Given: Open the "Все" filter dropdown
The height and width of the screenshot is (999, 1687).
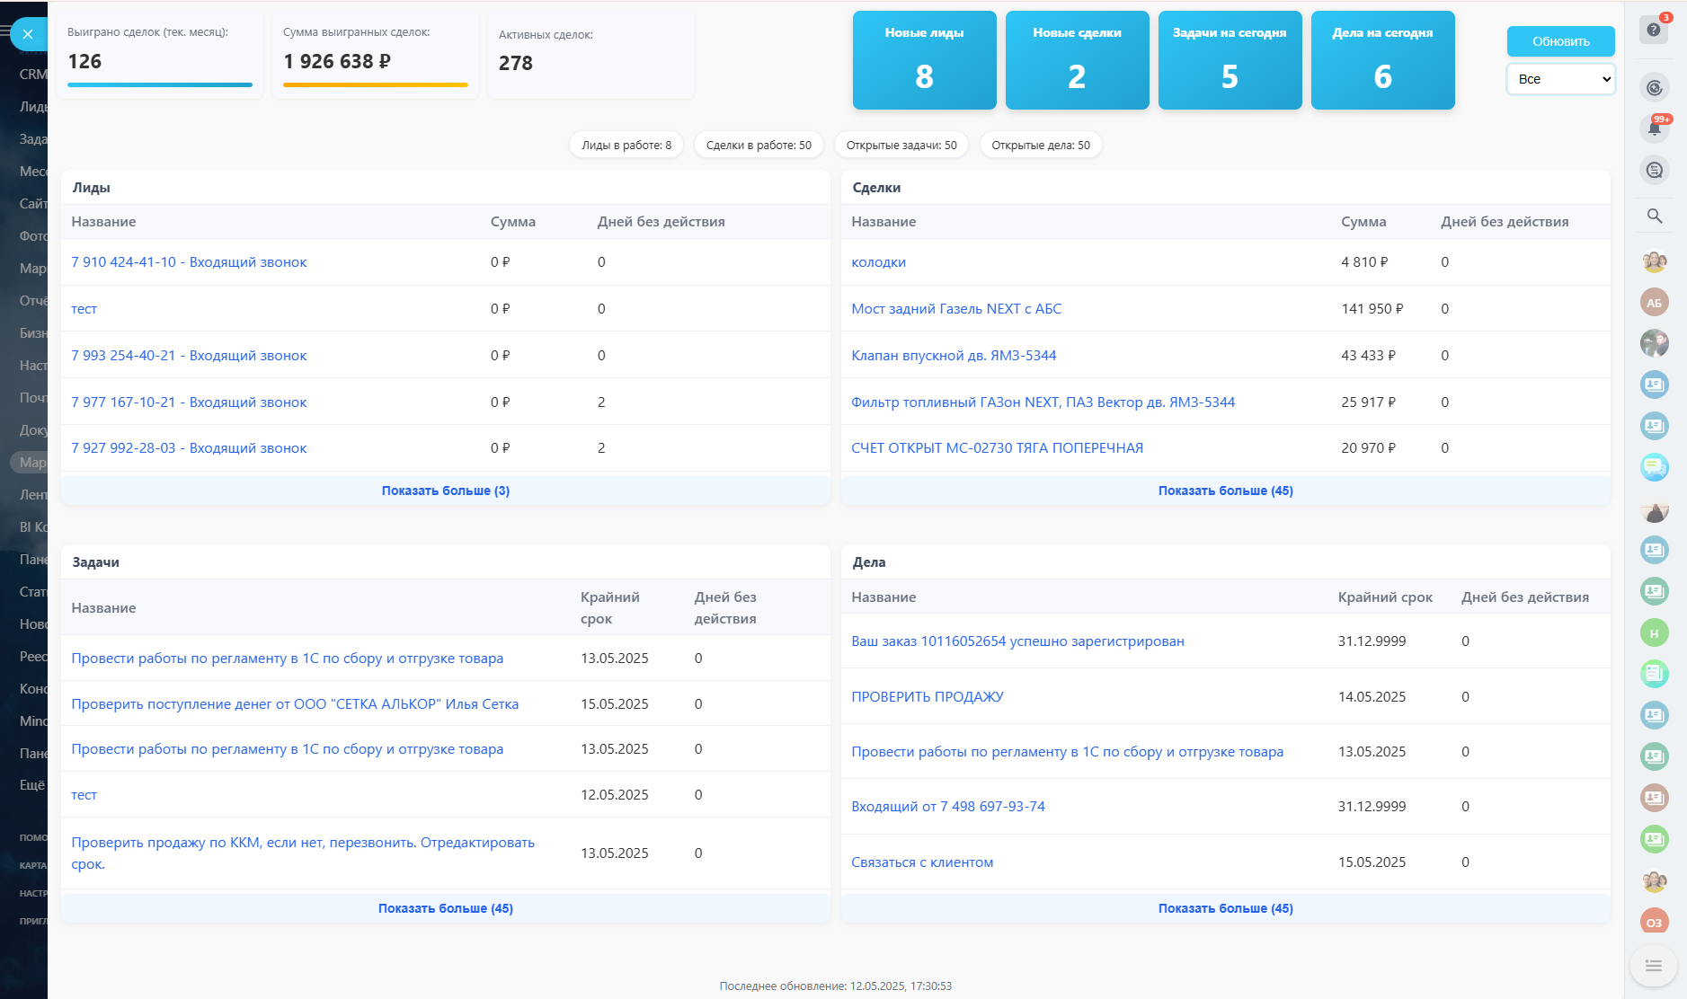Looking at the screenshot, I should point(1560,79).
